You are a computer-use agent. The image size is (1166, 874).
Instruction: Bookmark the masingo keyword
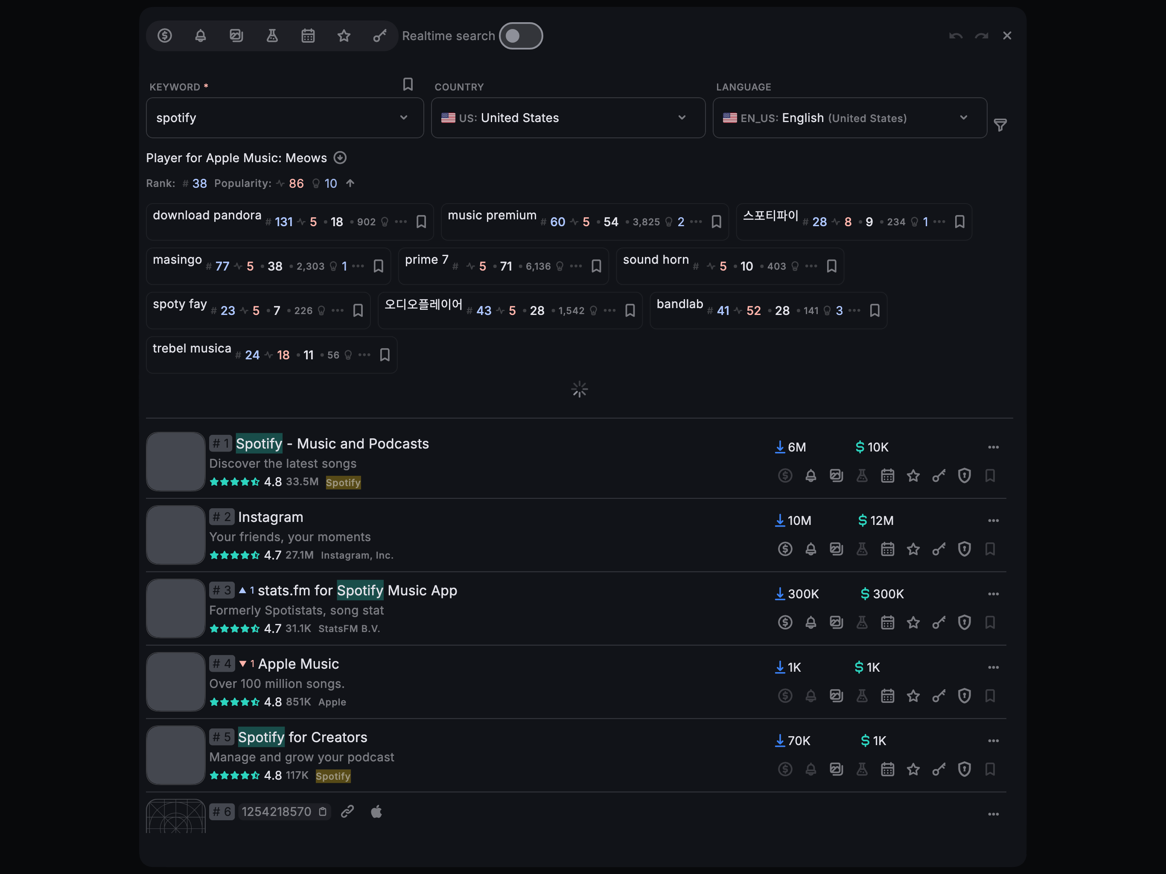tap(378, 266)
